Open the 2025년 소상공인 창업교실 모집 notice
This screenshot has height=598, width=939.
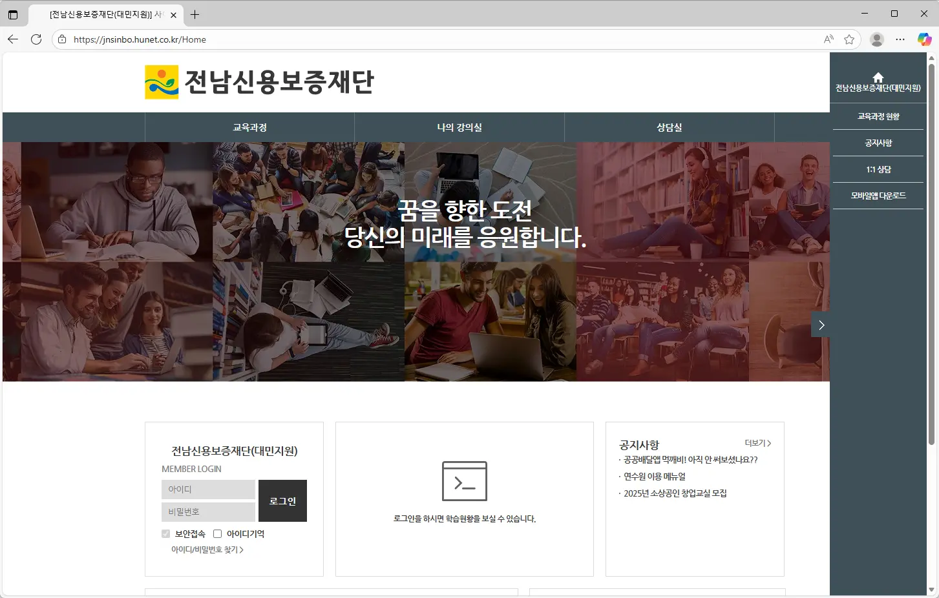pos(676,493)
